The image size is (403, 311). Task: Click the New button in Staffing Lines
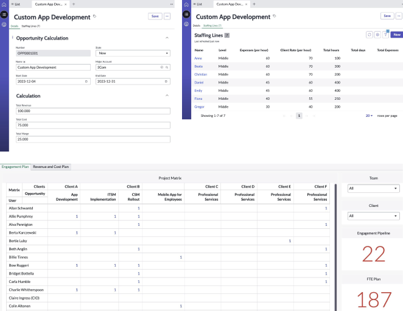click(x=396, y=35)
